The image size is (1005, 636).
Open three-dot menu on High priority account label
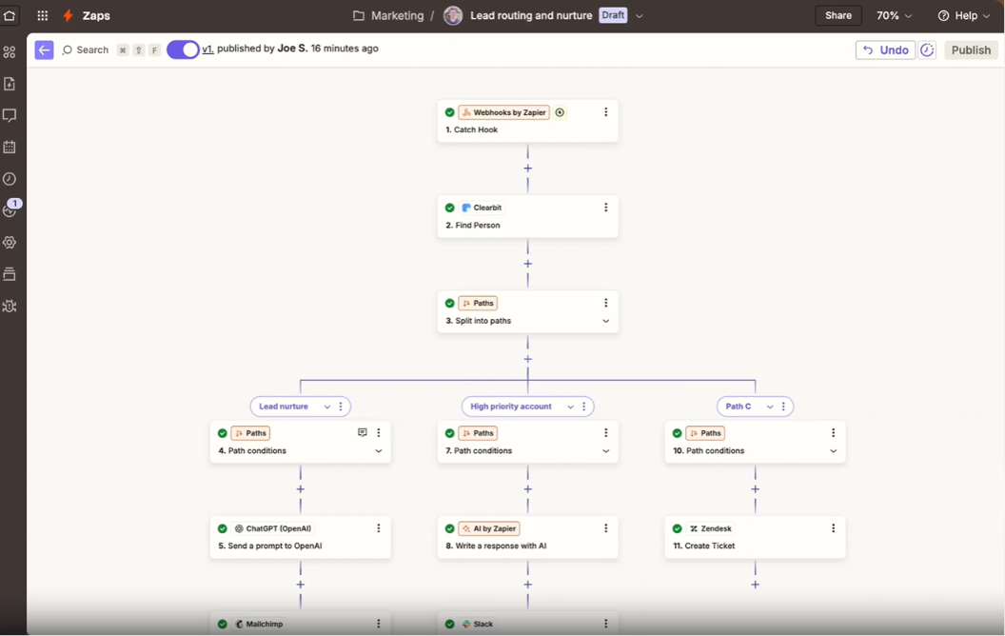(584, 407)
